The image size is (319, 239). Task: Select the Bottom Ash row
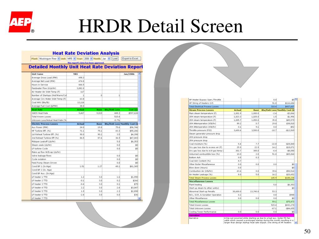(x=241, y=157)
